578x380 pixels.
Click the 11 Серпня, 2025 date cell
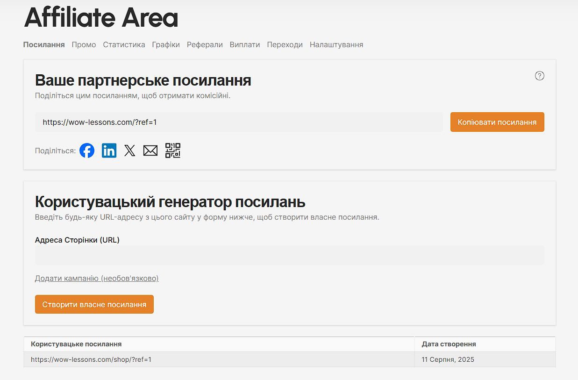pos(485,360)
